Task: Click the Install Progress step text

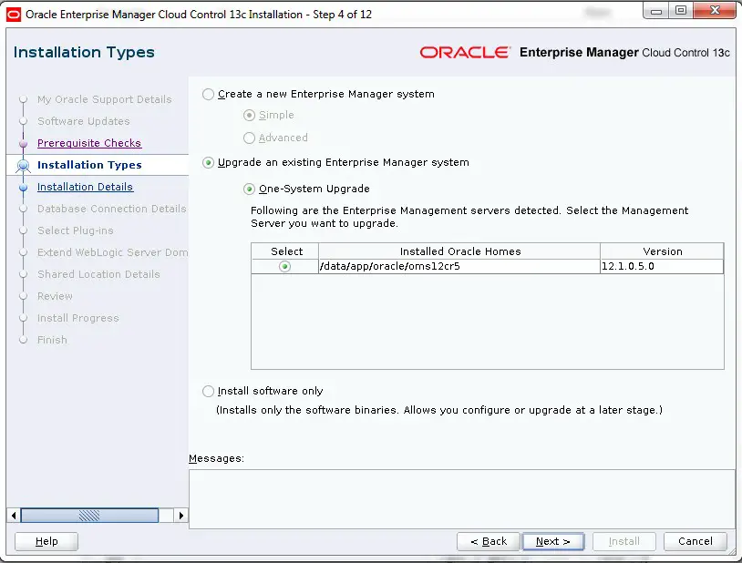Action: (x=78, y=318)
